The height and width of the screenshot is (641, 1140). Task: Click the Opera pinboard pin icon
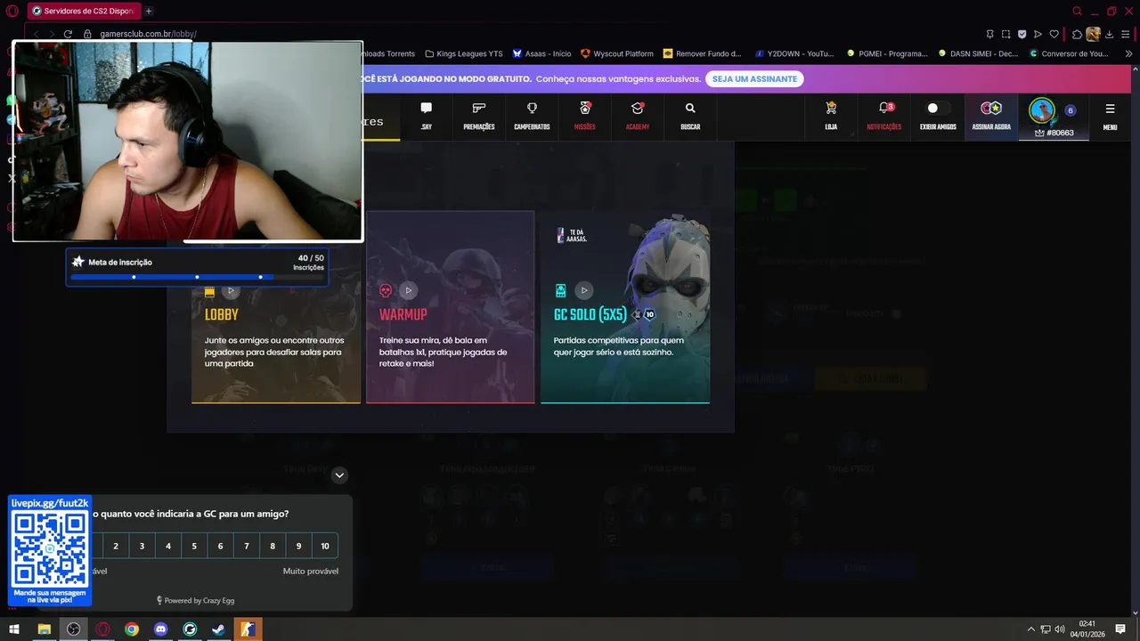coord(989,34)
